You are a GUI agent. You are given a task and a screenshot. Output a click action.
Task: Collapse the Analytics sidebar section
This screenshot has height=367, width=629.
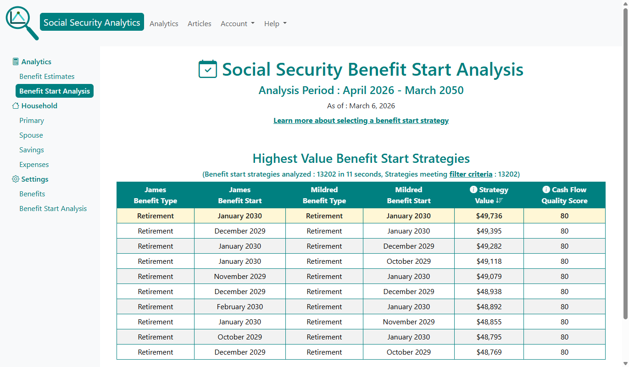tap(36, 61)
